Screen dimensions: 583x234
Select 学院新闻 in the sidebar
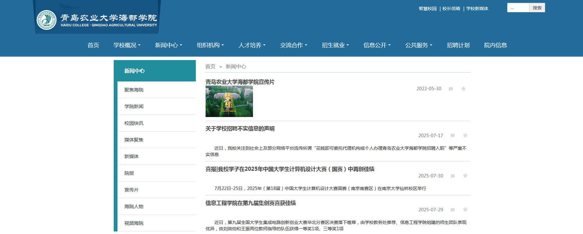click(134, 107)
